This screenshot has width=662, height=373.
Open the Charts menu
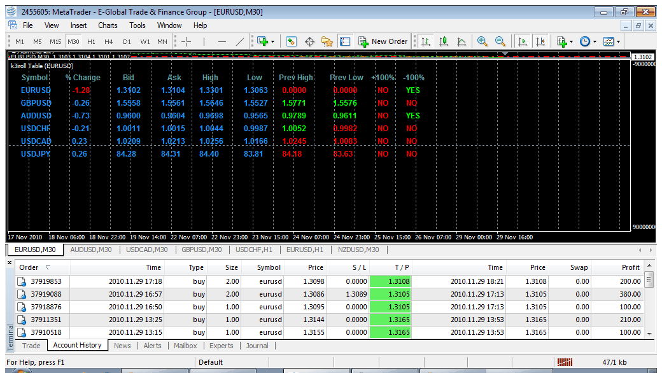pyautogui.click(x=108, y=25)
